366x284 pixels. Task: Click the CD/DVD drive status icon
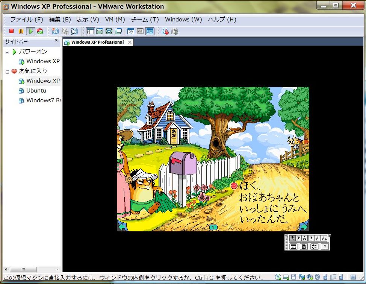[x=278, y=277]
